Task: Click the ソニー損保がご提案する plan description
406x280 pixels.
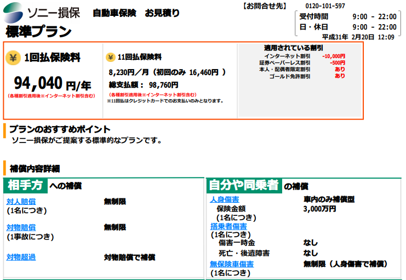Action: pyautogui.click(x=87, y=140)
